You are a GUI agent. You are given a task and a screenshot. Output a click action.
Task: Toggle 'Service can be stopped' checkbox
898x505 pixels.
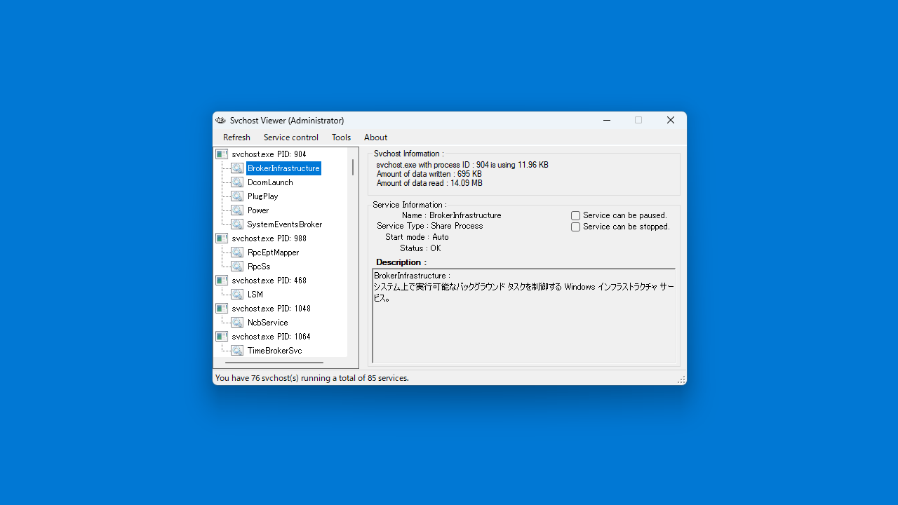575,227
